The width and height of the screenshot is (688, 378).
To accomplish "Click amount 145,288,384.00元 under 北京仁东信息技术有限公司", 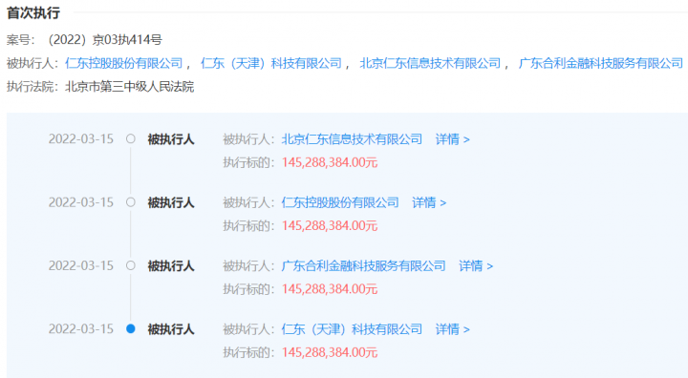I will (330, 162).
